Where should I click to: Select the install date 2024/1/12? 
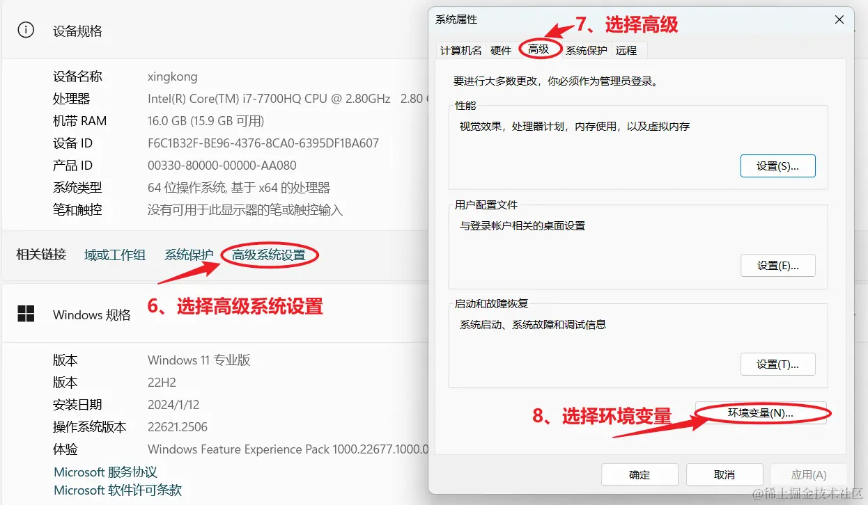[173, 405]
